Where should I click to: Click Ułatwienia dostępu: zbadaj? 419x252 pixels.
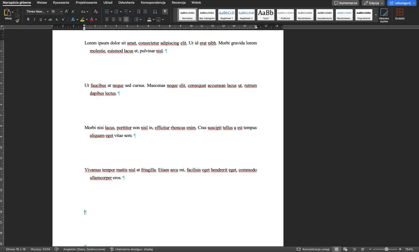click(131, 249)
